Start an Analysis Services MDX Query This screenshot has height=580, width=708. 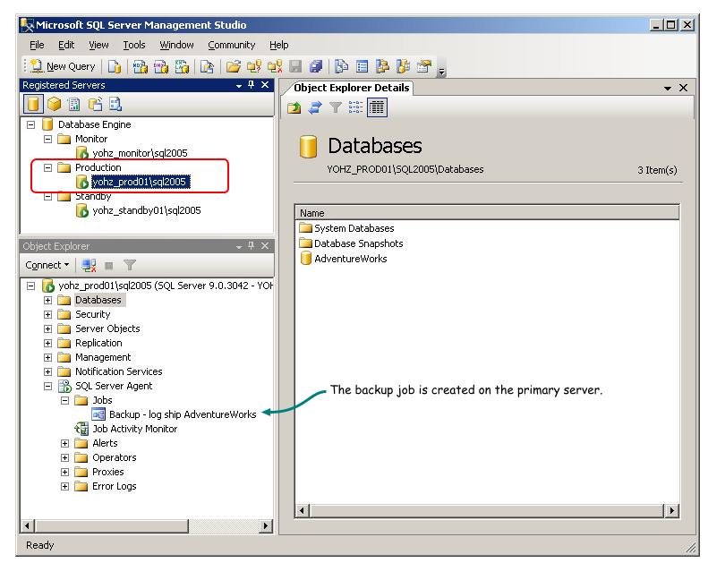coord(140,67)
